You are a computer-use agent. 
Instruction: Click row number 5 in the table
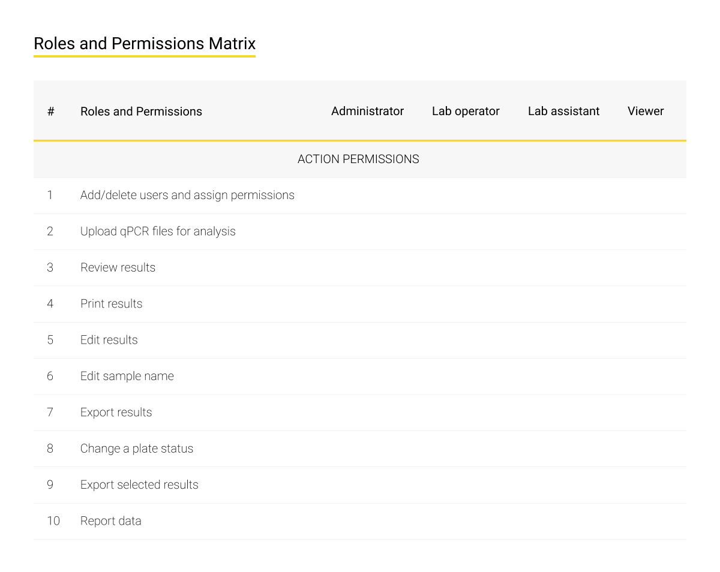click(x=50, y=340)
